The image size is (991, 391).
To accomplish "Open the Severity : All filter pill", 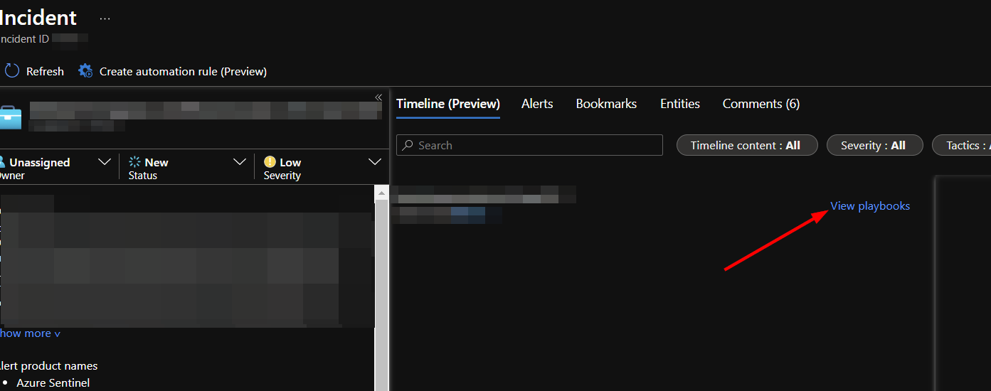I will pos(875,145).
